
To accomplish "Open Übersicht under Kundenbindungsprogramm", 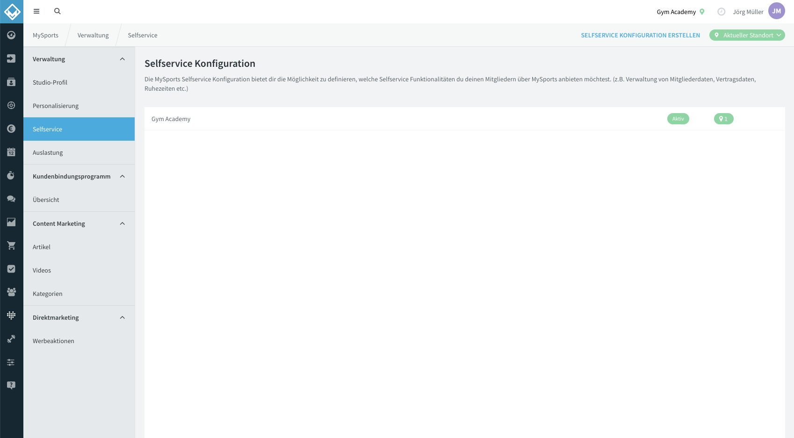I will pos(79,200).
